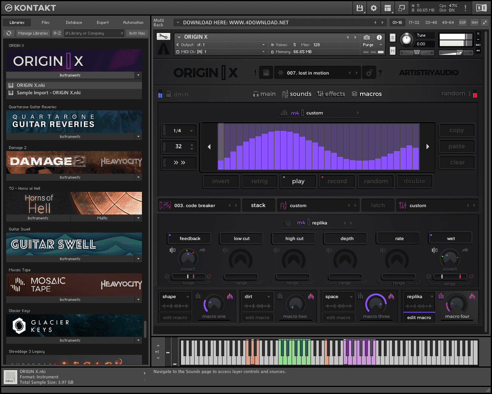Increase steps value 32 stepper
492x394 pixels.
tap(192, 145)
